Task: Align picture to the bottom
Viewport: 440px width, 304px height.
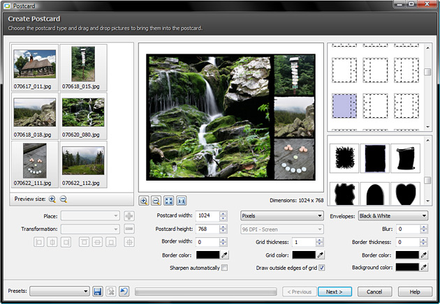Action: (111, 242)
